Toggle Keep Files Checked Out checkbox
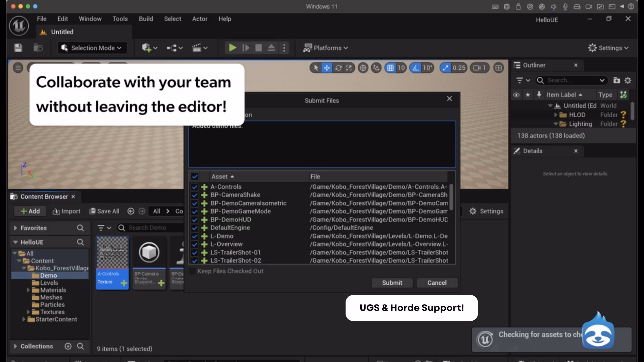The image size is (644, 362). pyautogui.click(x=192, y=271)
